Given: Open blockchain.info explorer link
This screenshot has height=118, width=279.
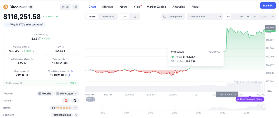Looking at the screenshot, I should pos(62,115).
